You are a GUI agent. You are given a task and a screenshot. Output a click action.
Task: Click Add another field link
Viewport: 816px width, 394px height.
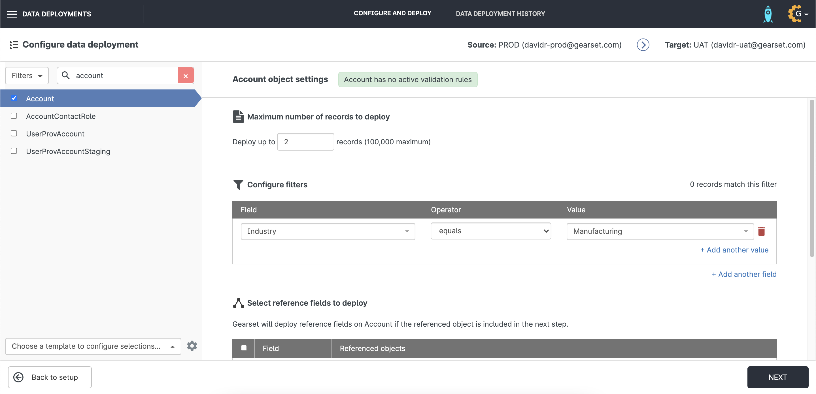744,274
